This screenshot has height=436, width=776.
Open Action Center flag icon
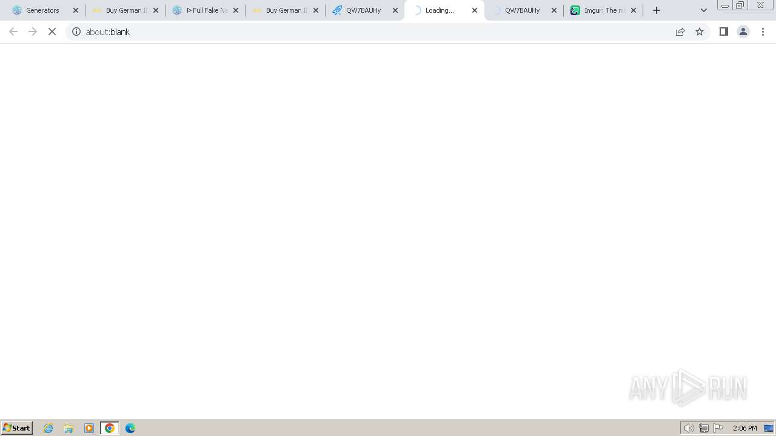click(718, 428)
